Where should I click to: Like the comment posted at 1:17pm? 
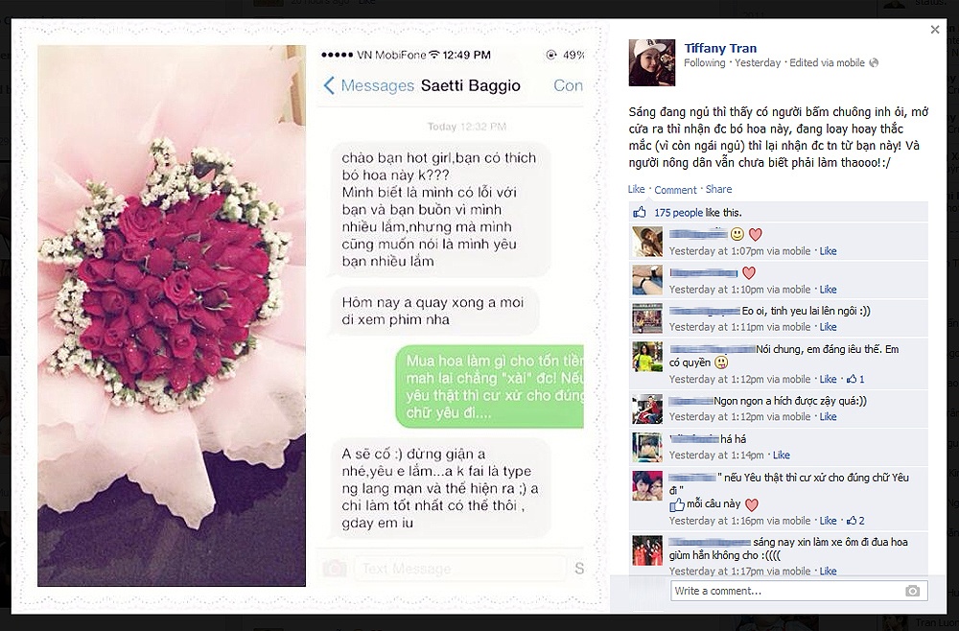pos(828,572)
